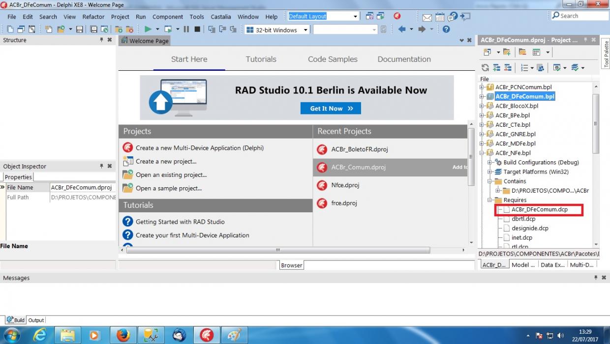The height and width of the screenshot is (344, 610).
Task: Click the Pause program icon
Action: (x=186, y=29)
